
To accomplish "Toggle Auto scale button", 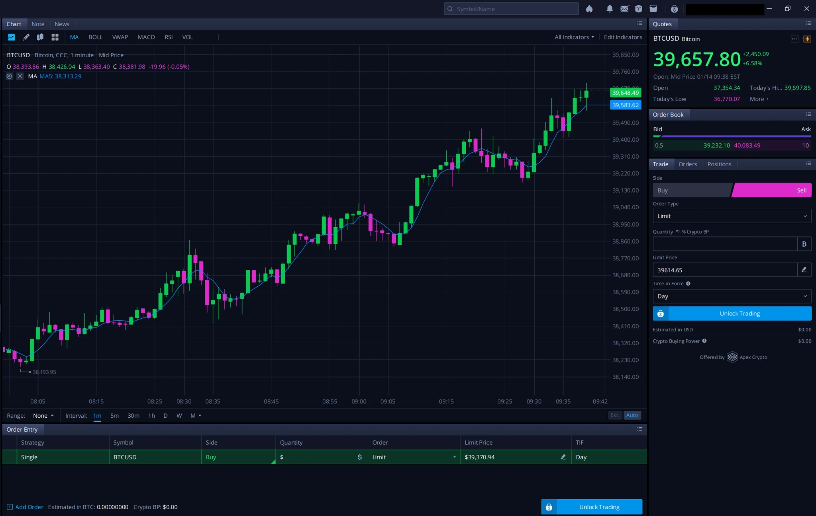I will click(x=632, y=415).
